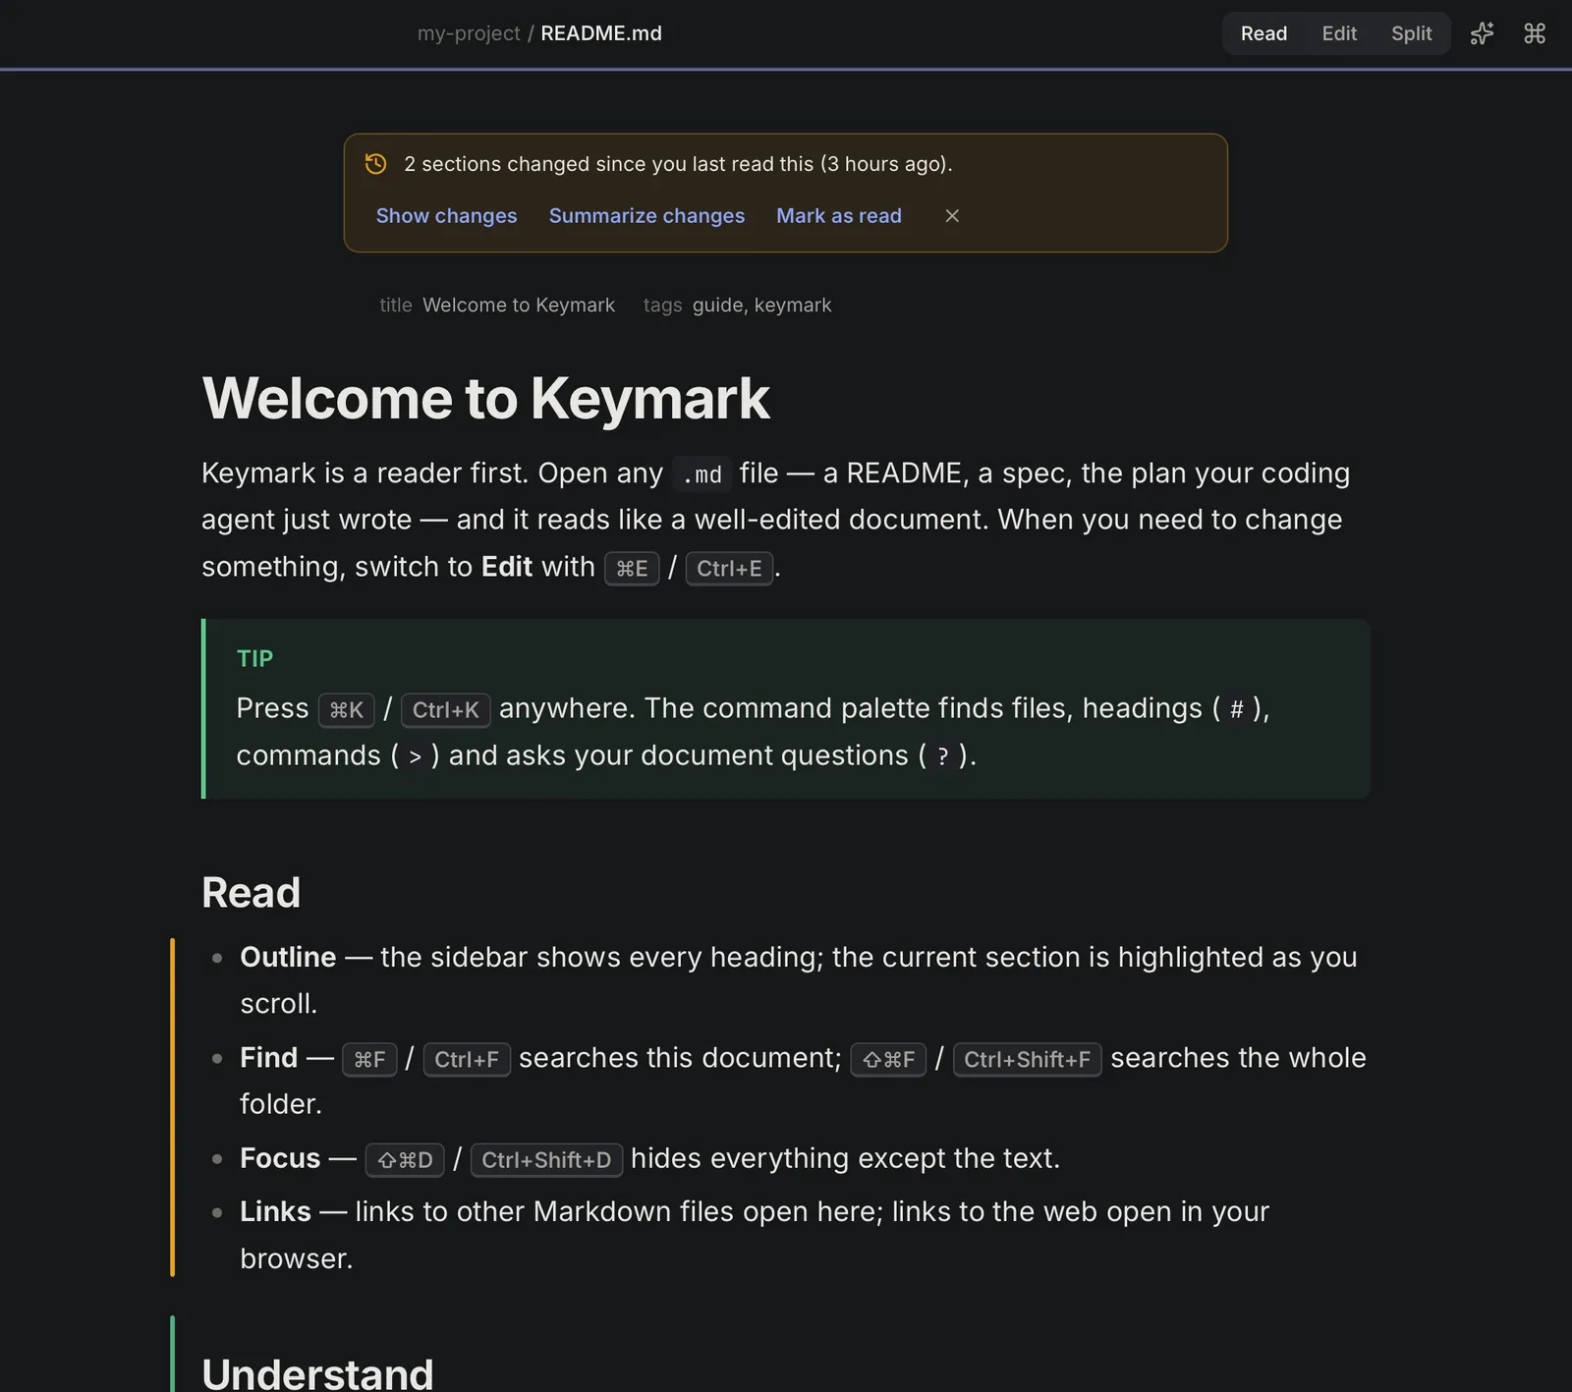Screen dimensions: 1572x1392
Task: Click my-project breadcrumb folder
Action: click(x=469, y=33)
